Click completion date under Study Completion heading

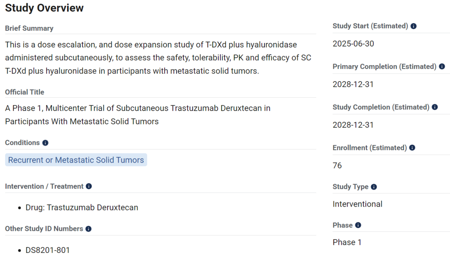[353, 125]
